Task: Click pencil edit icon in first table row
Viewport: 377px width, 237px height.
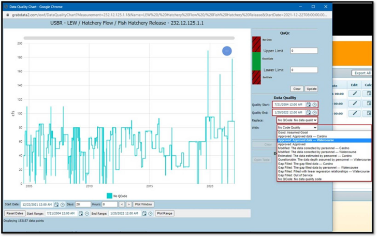Action: pos(354,94)
